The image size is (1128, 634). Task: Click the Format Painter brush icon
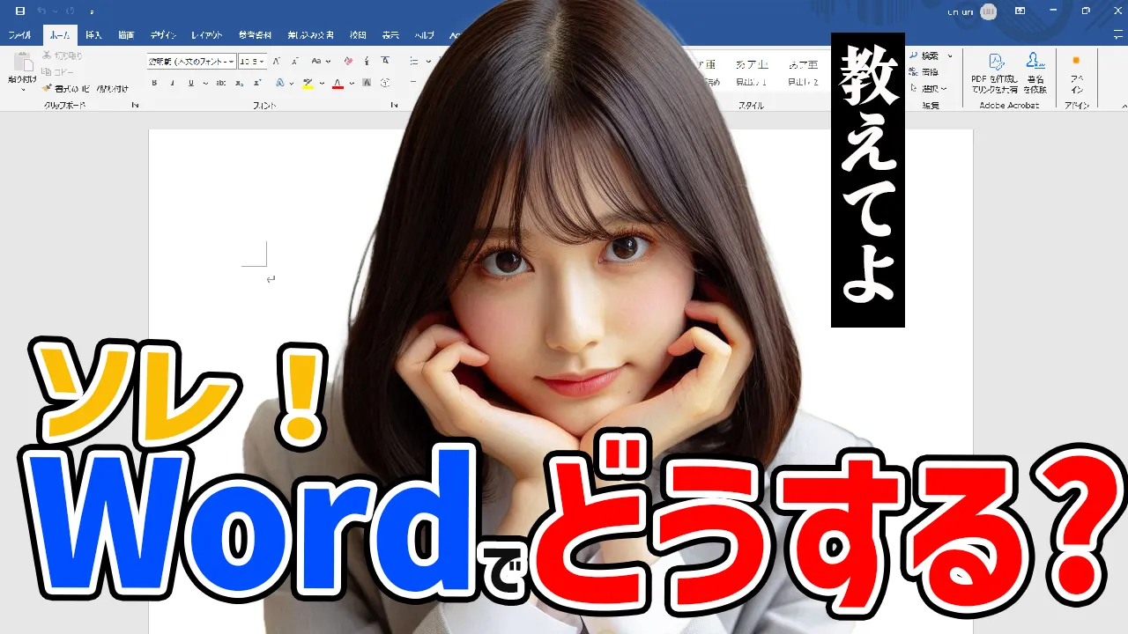coord(48,88)
